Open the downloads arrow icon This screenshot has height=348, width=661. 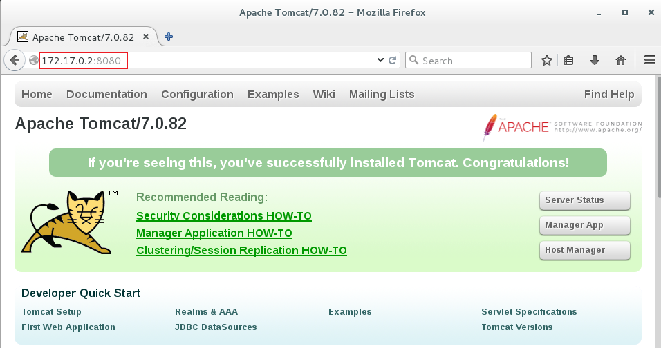(x=594, y=61)
